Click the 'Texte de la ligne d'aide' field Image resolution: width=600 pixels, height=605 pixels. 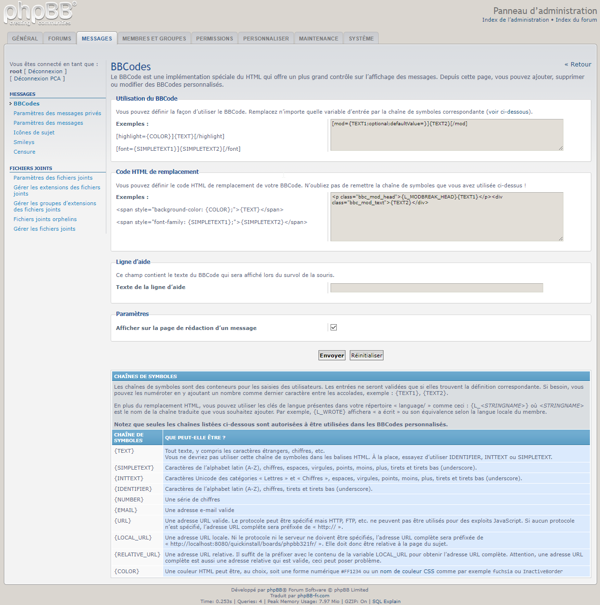(436, 288)
